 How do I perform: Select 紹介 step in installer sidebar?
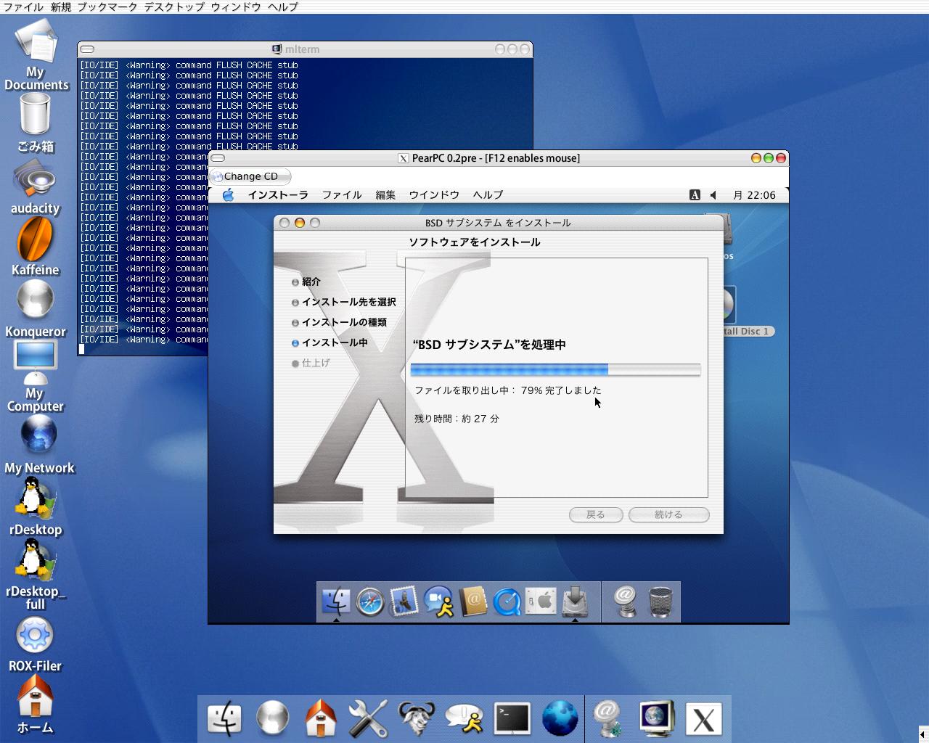pos(306,282)
